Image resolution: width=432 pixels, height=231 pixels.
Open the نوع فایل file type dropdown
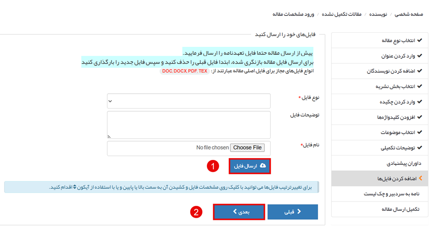tap(189, 101)
